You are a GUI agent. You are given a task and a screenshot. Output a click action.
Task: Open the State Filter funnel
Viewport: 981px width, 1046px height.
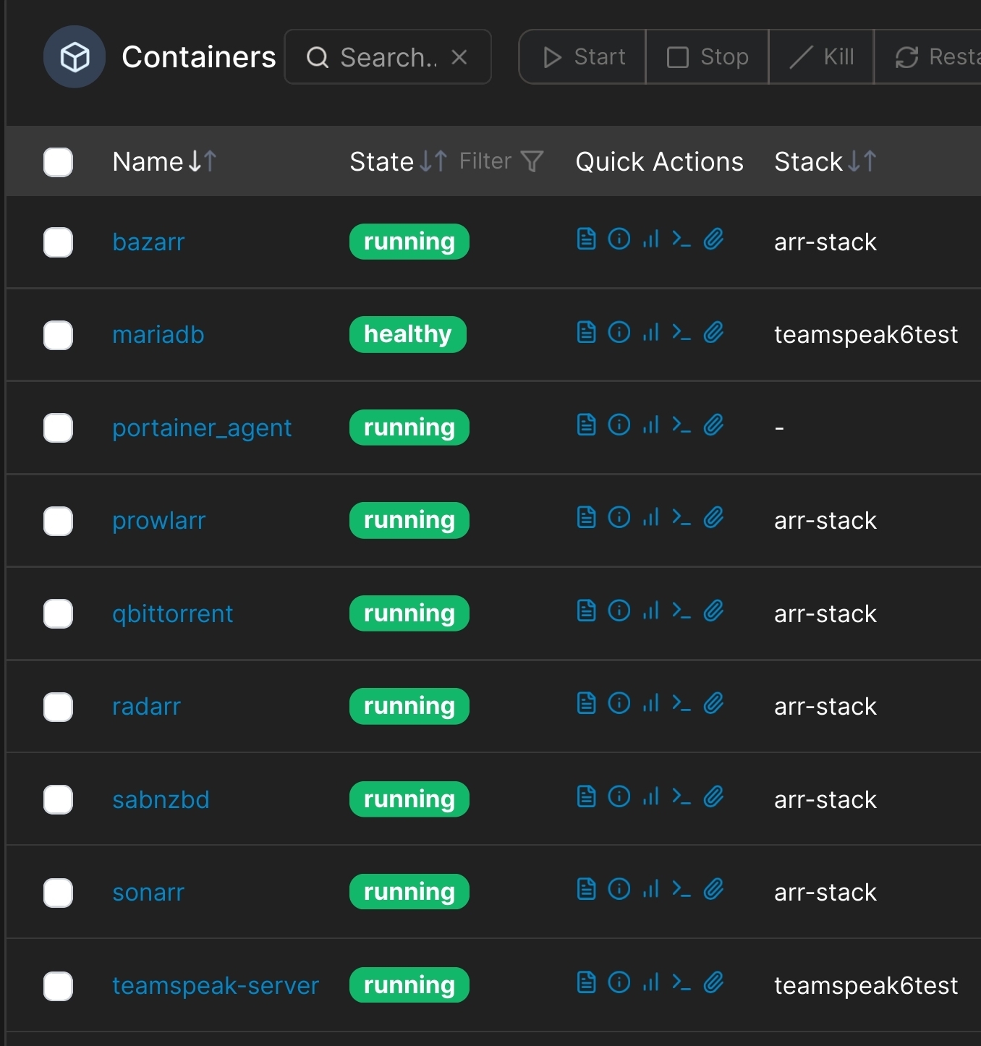501,161
